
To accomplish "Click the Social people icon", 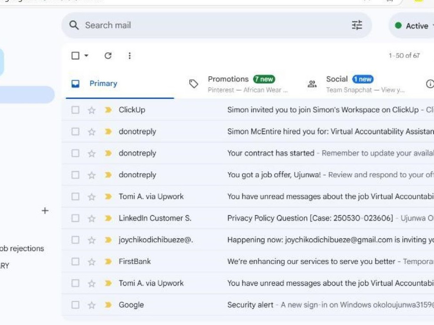I will click(312, 84).
